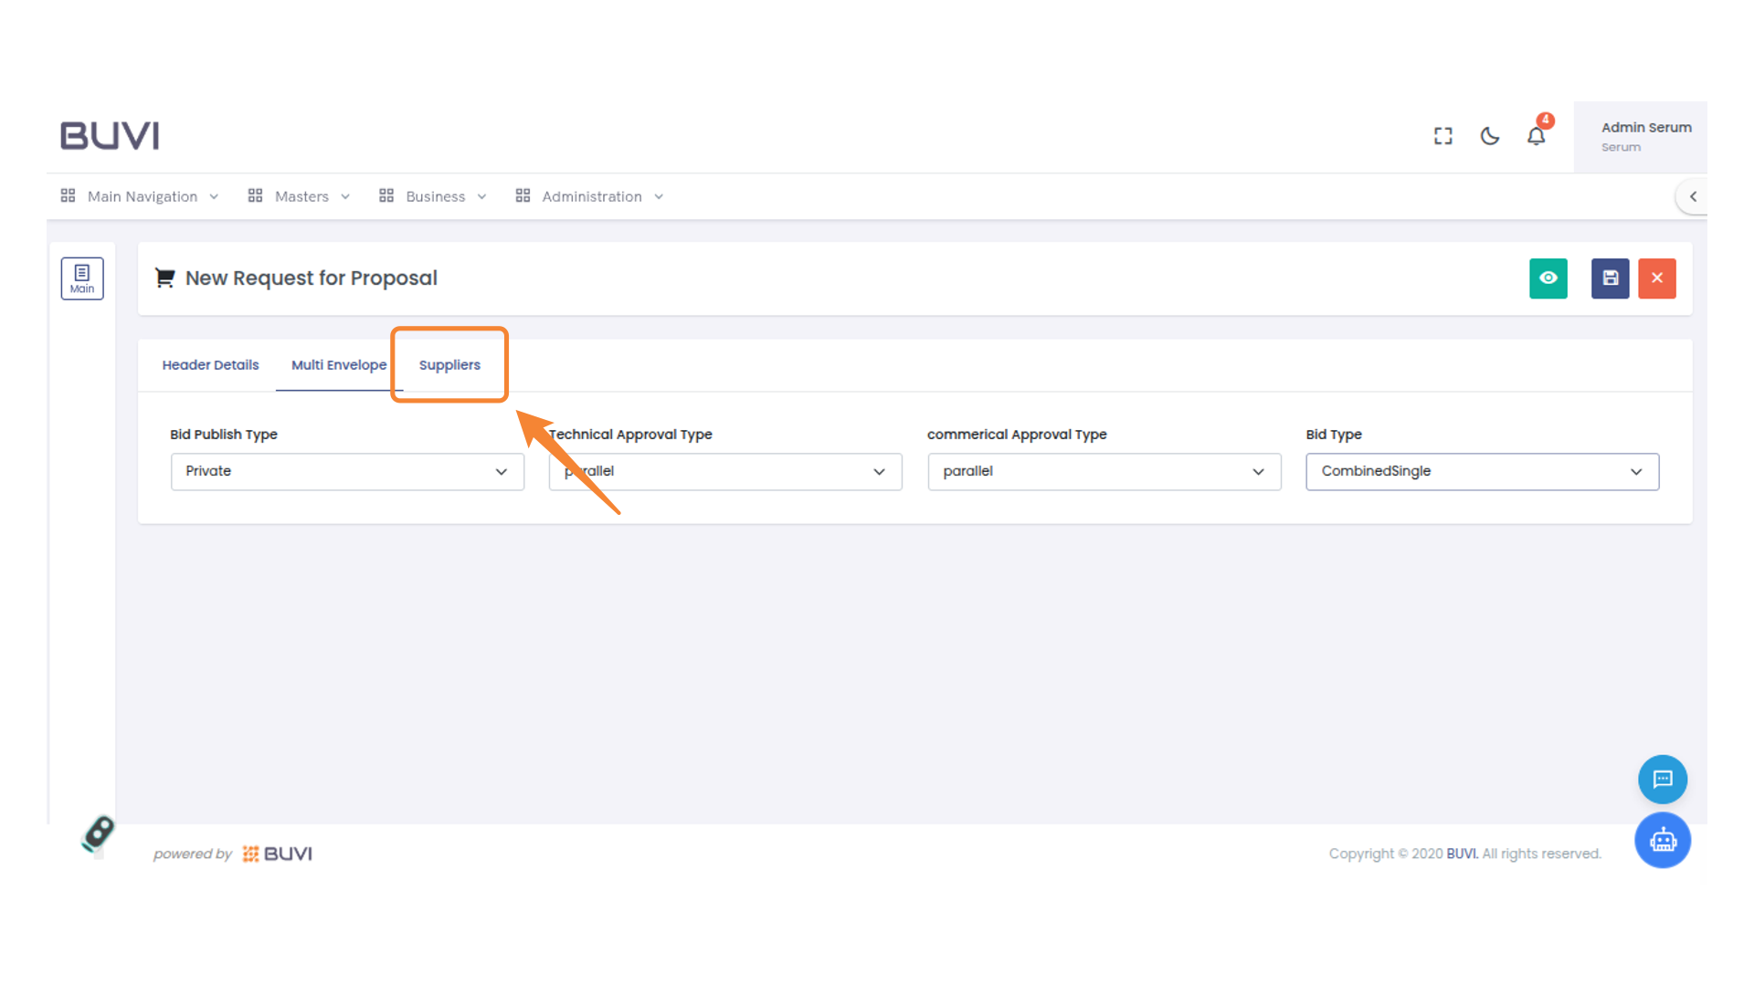This screenshot has height=986, width=1754.
Task: Open the Bid Type dropdown showing CombinedSingle
Action: click(x=1482, y=471)
